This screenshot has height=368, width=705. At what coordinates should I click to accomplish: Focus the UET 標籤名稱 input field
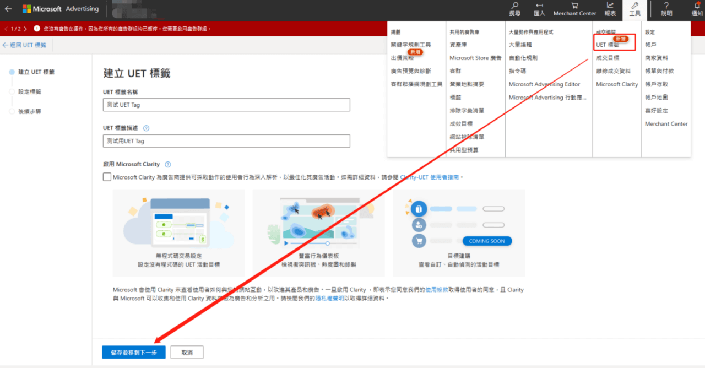pyautogui.click(x=226, y=105)
